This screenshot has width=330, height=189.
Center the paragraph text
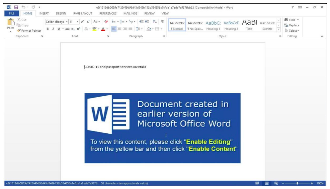coord(119,29)
